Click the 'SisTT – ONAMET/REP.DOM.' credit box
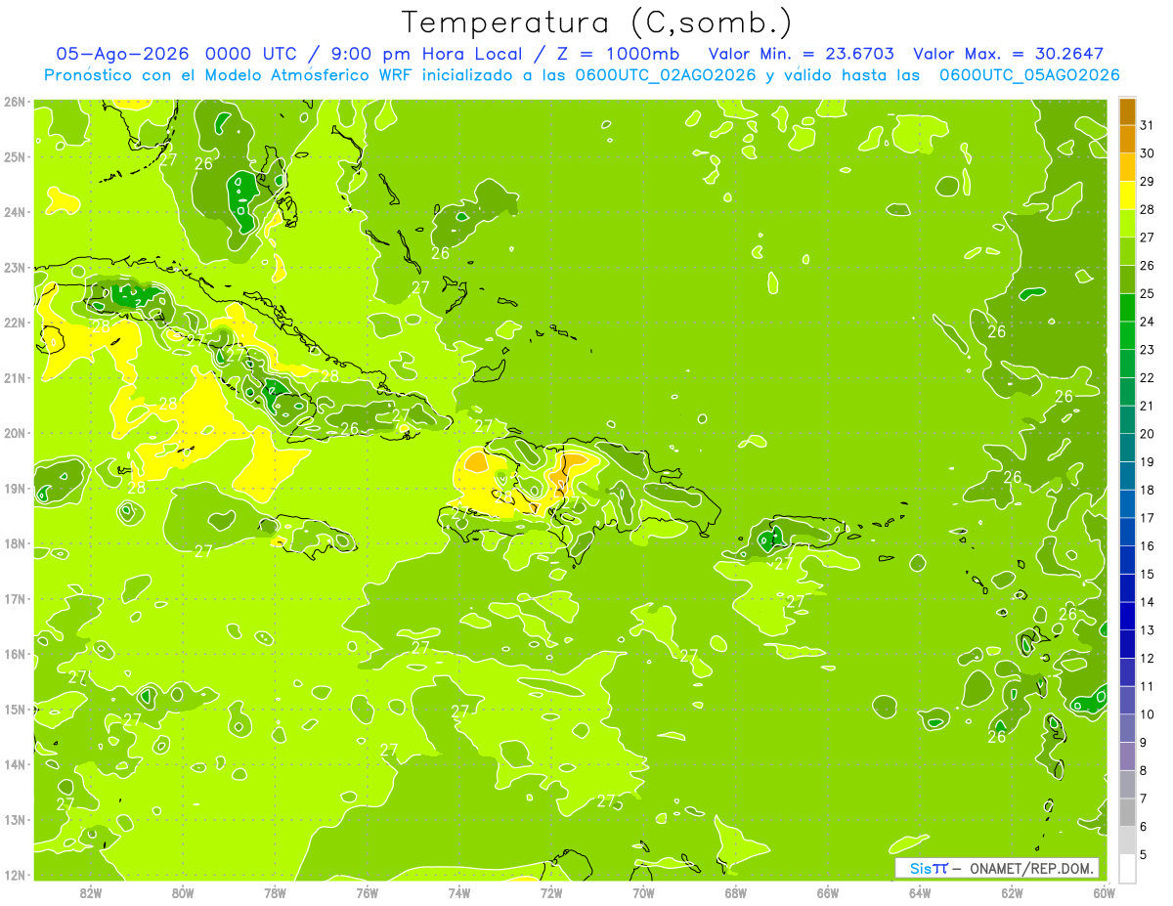1173x906 pixels. point(997,868)
